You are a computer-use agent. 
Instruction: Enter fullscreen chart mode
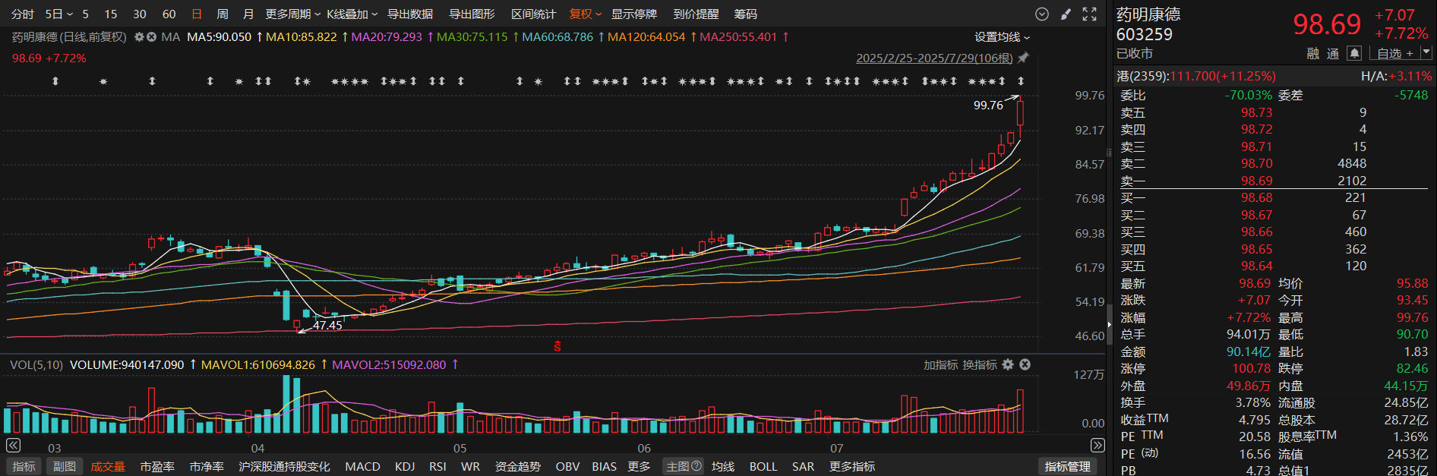1090,14
